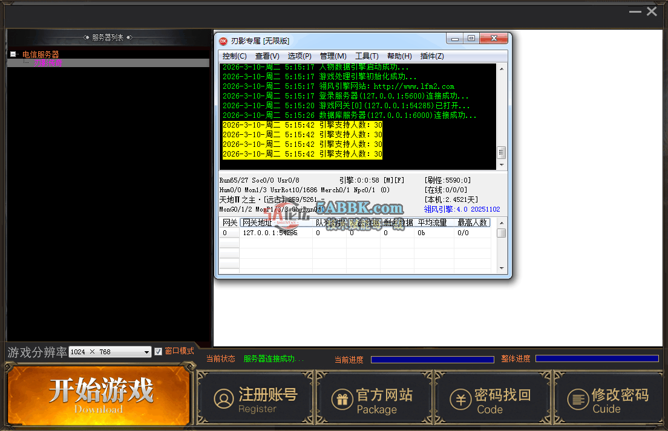Toggle the 窗口模式 checkbox
The image size is (668, 431).
click(x=158, y=351)
